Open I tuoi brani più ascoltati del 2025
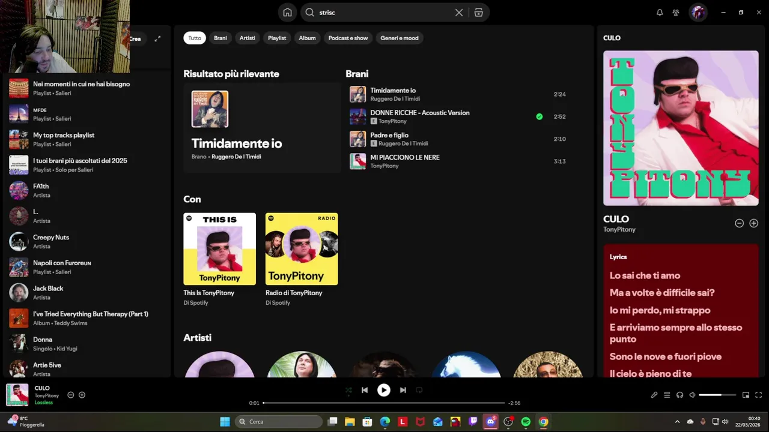769x432 pixels. pos(87,165)
